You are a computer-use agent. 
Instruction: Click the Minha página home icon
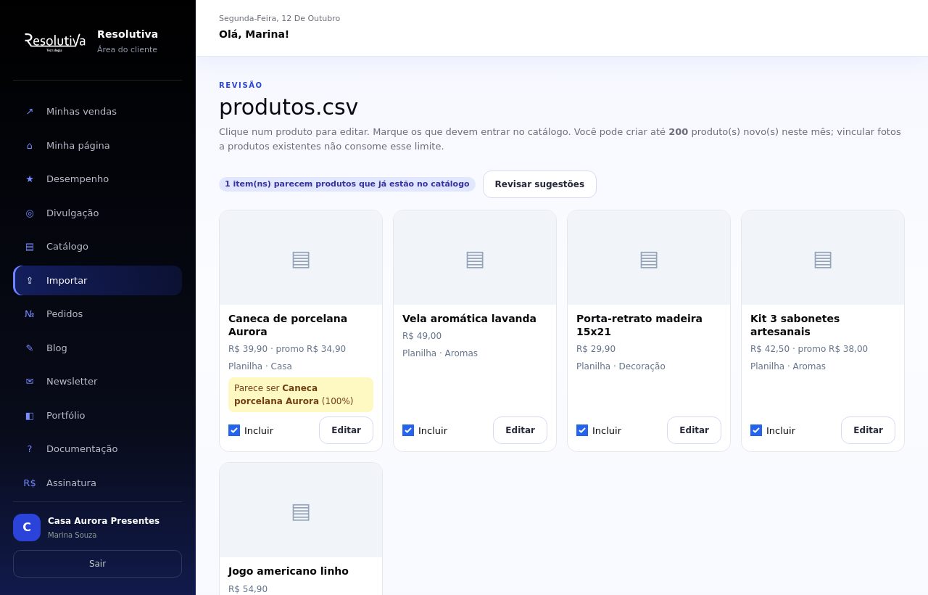tap(30, 146)
